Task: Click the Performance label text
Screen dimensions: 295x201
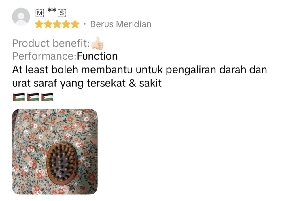Action: pos(45,56)
